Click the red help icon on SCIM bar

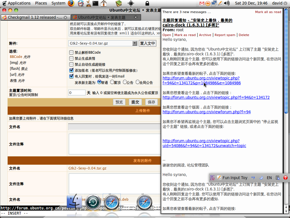[285, 178]
